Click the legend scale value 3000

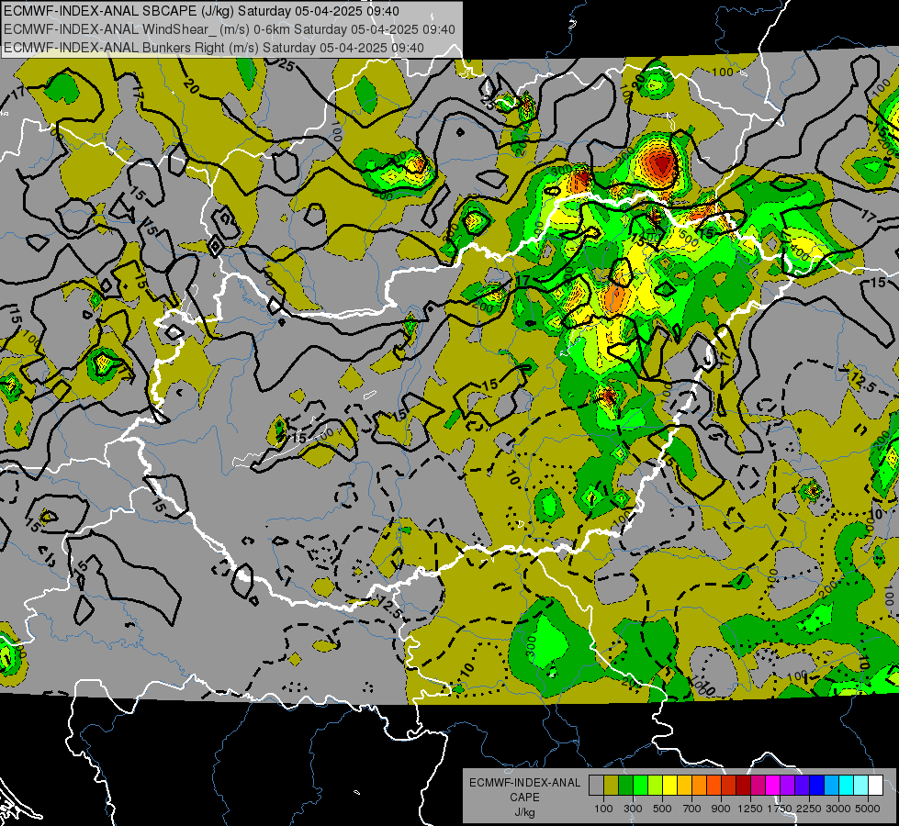click(838, 809)
